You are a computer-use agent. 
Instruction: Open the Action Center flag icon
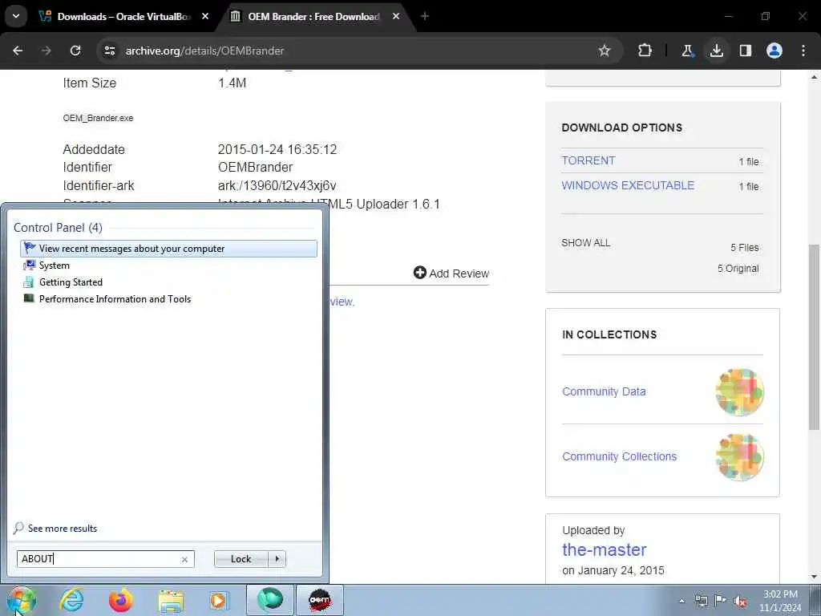pos(721,601)
